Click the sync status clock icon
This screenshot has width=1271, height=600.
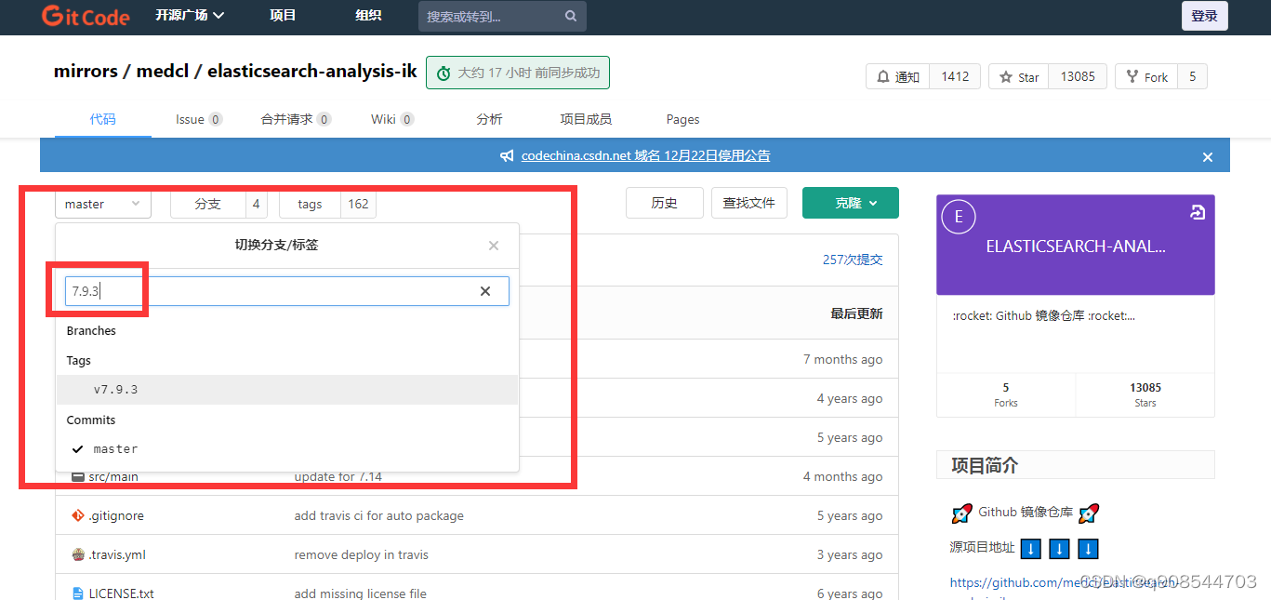(444, 73)
